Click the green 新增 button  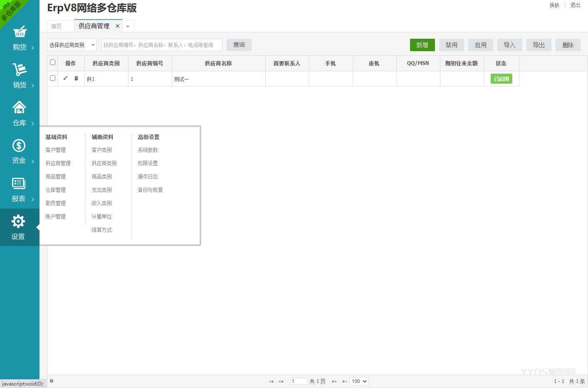point(422,45)
